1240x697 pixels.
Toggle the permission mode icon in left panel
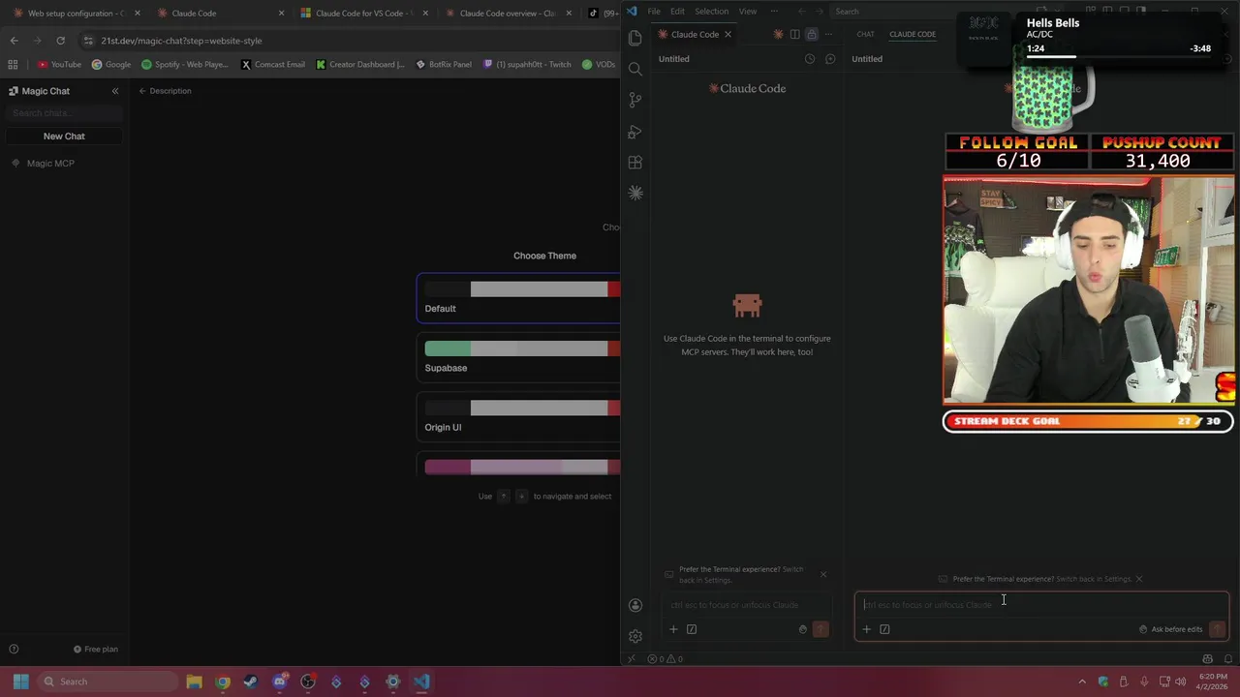pyautogui.click(x=802, y=629)
